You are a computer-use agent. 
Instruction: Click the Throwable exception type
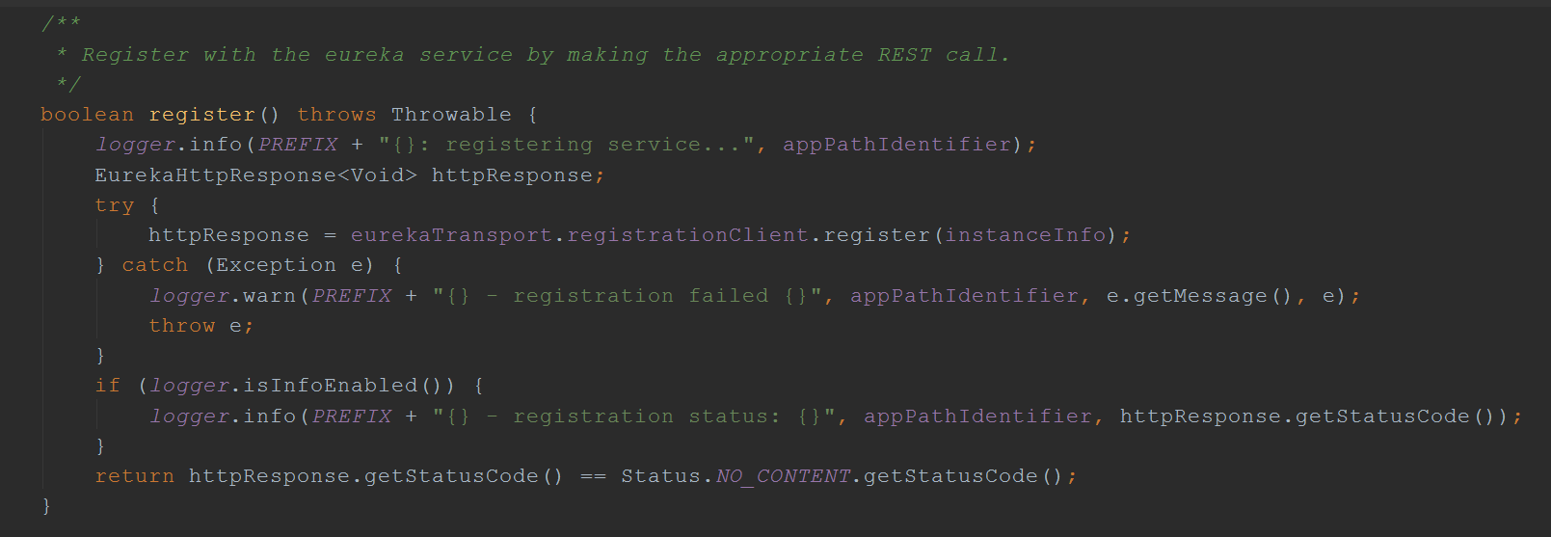451,115
